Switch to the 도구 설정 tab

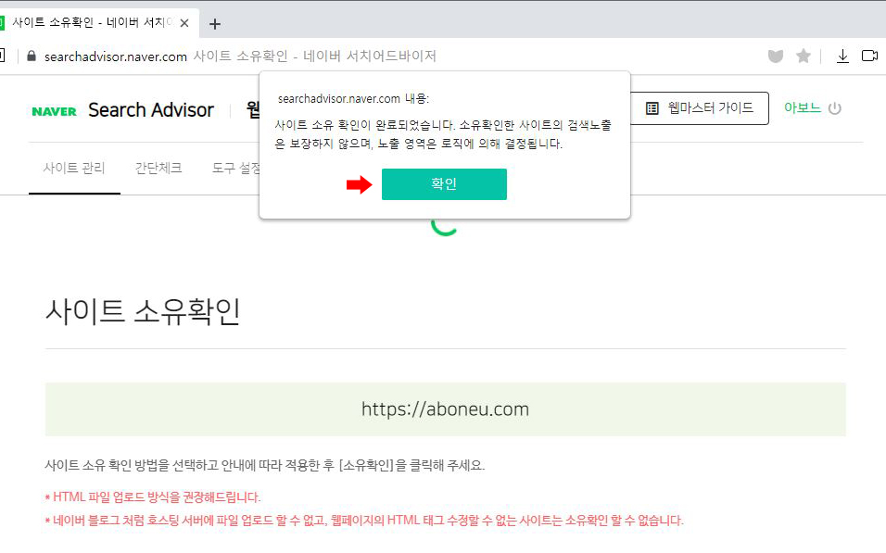[236, 168]
